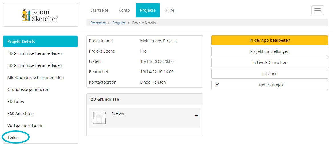Click the Projektname label
333x145 pixels.
(101, 41)
